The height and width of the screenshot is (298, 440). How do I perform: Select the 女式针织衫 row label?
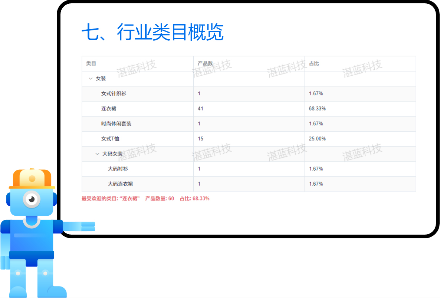click(114, 94)
